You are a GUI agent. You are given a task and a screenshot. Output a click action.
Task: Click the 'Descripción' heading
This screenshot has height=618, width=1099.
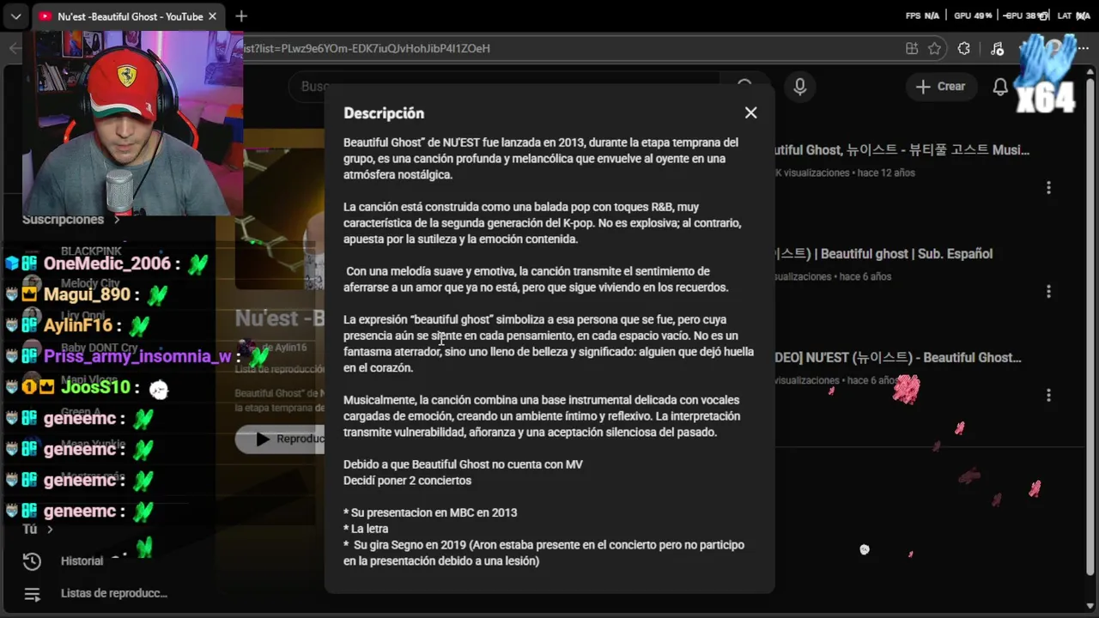click(x=384, y=113)
